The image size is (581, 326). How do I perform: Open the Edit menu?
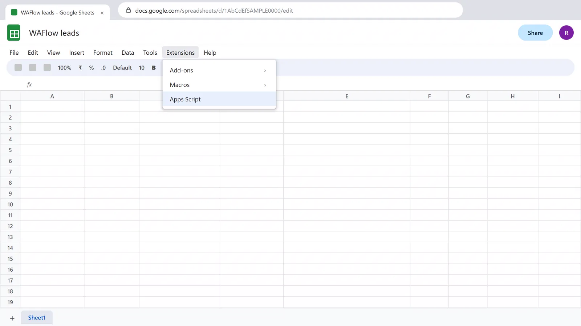(33, 53)
